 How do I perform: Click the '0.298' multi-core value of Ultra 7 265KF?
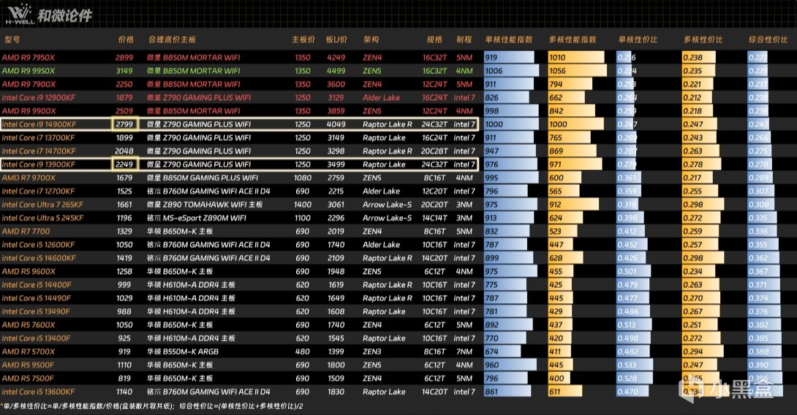pyautogui.click(x=703, y=205)
